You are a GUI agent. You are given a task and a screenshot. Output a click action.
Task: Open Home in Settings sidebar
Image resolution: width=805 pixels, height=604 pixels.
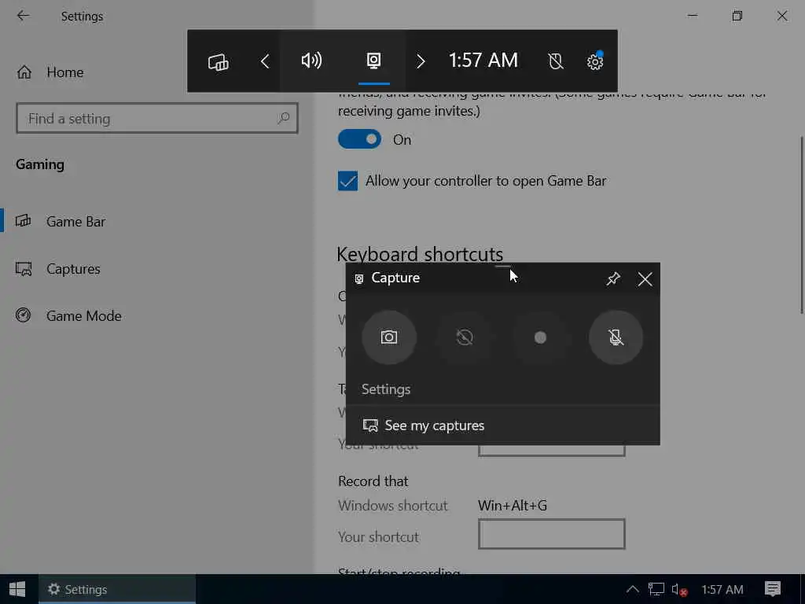[50, 72]
